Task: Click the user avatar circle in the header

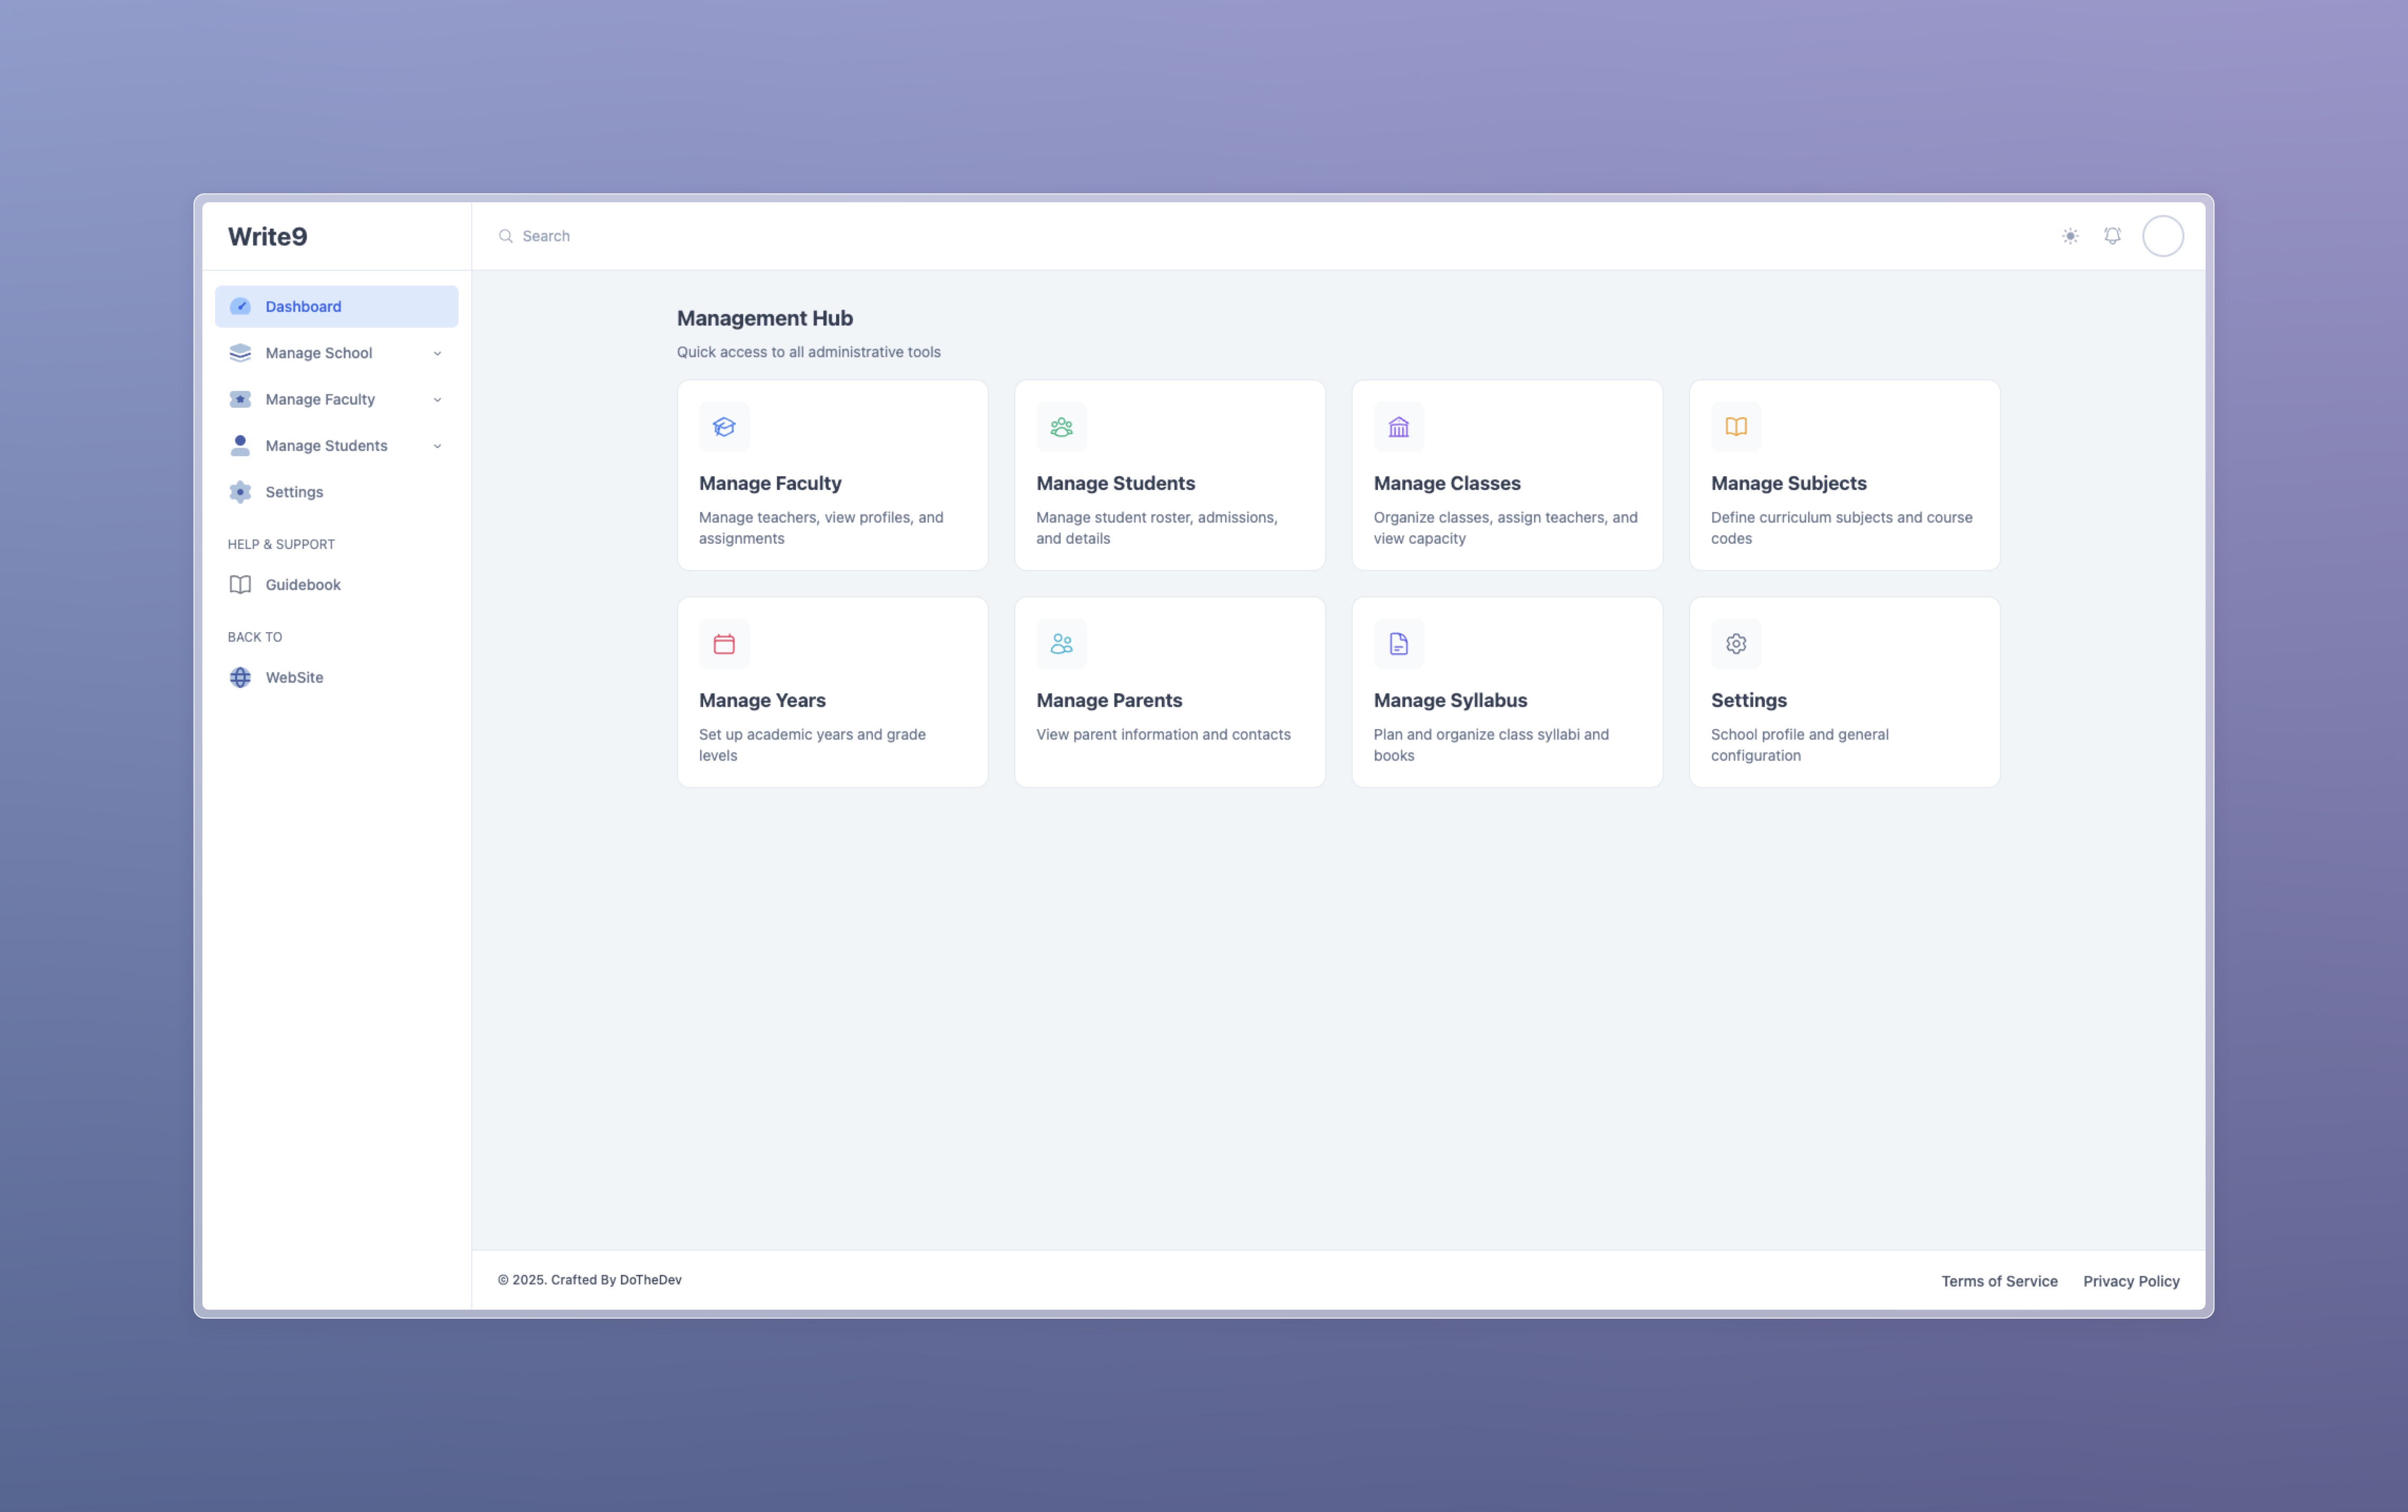Action: pyautogui.click(x=2163, y=236)
